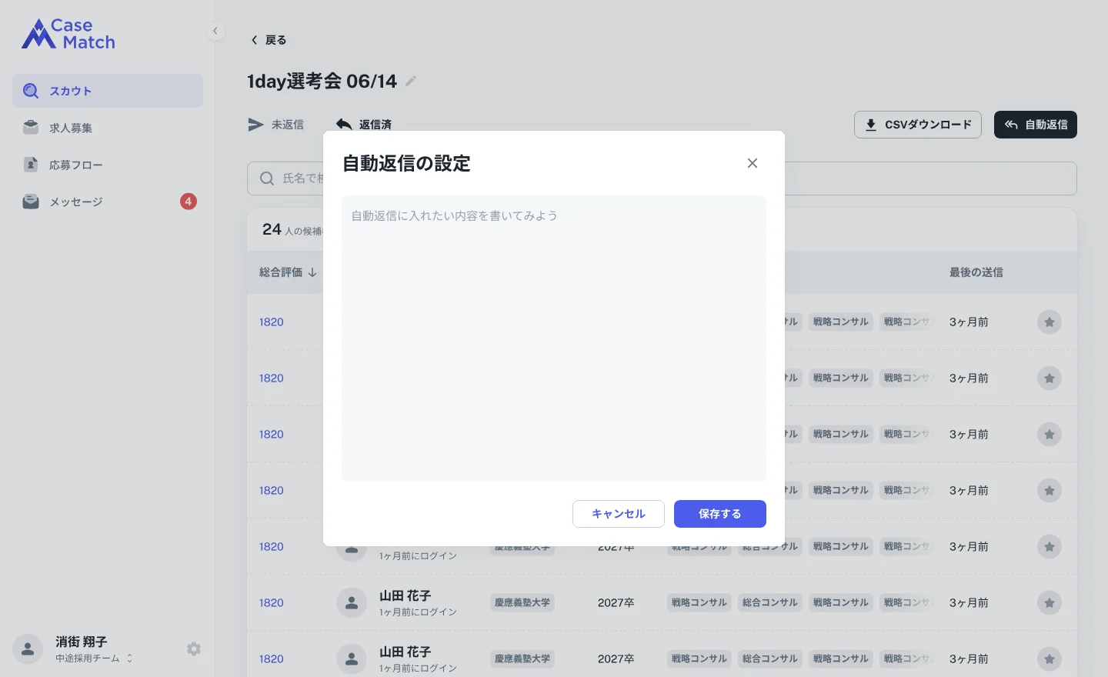This screenshot has width=1108, height=677.
Task: Switch to the 未返信 tab
Action: pos(276,125)
